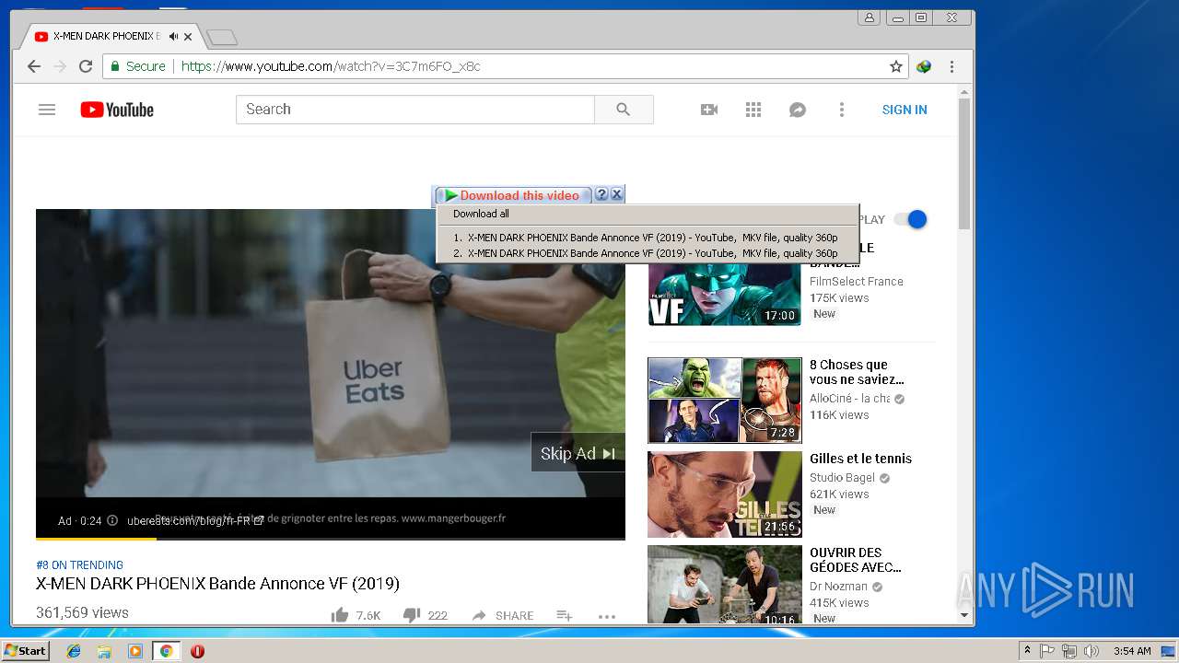Image resolution: width=1179 pixels, height=663 pixels.
Task: Click the help question mark on download bar
Action: click(x=601, y=194)
